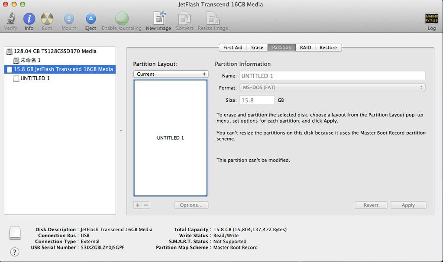The width and height of the screenshot is (443, 262).
Task: Click the Apply button
Action: pyautogui.click(x=408, y=205)
